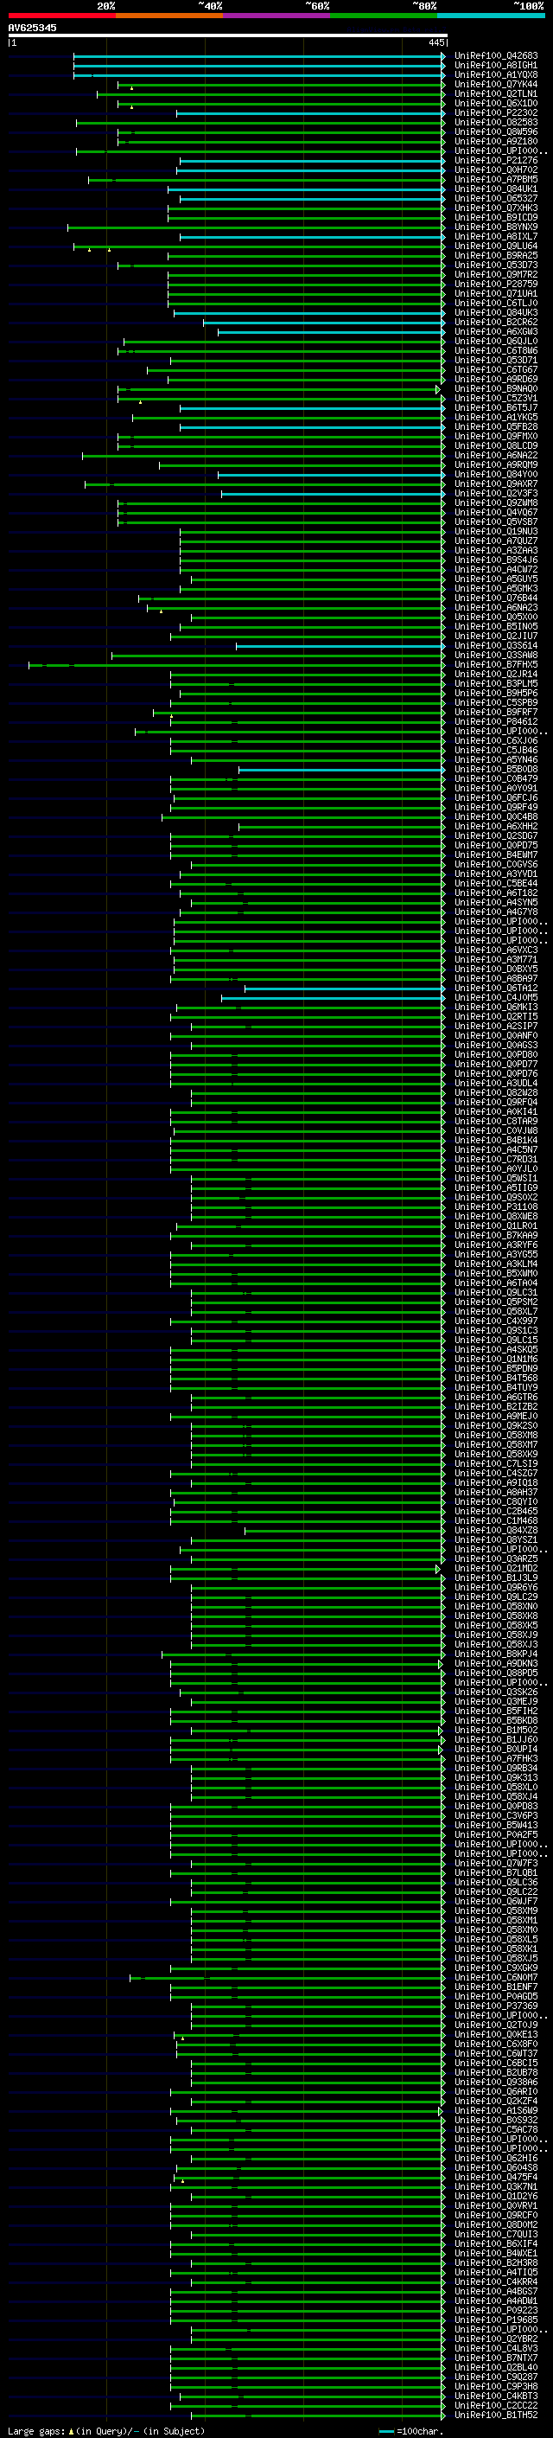This screenshot has height=2438, width=553.
Task: Open hit UniRef100_C4KBT3
Action: point(495,2396)
